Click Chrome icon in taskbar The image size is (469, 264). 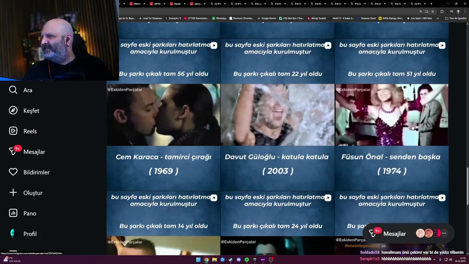point(206,260)
